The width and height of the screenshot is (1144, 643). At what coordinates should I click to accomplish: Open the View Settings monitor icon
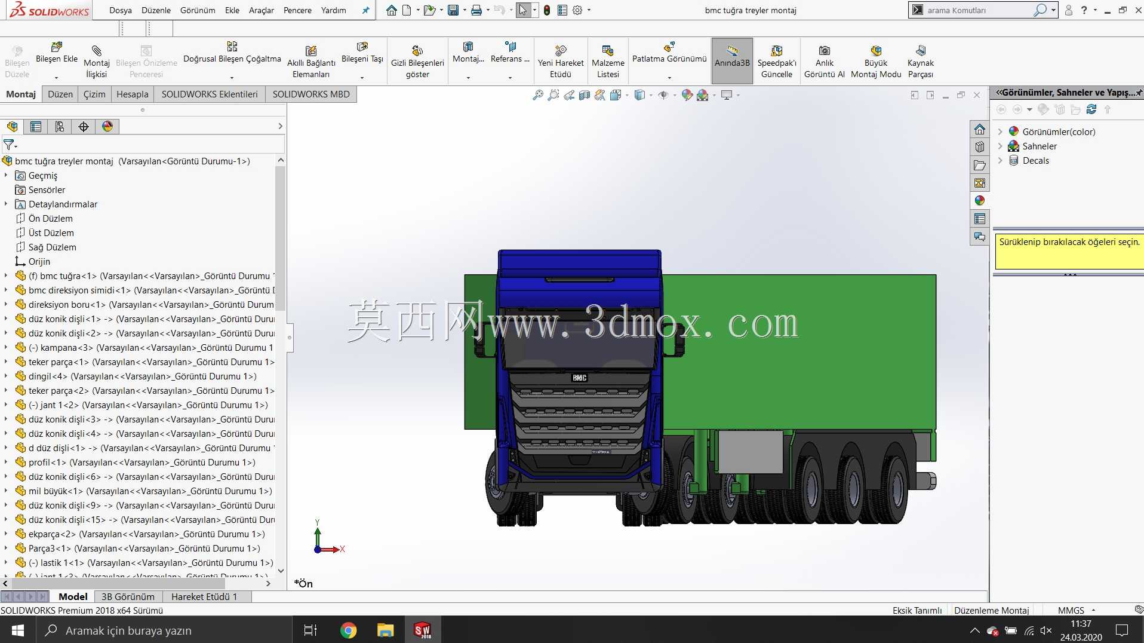[727, 95]
